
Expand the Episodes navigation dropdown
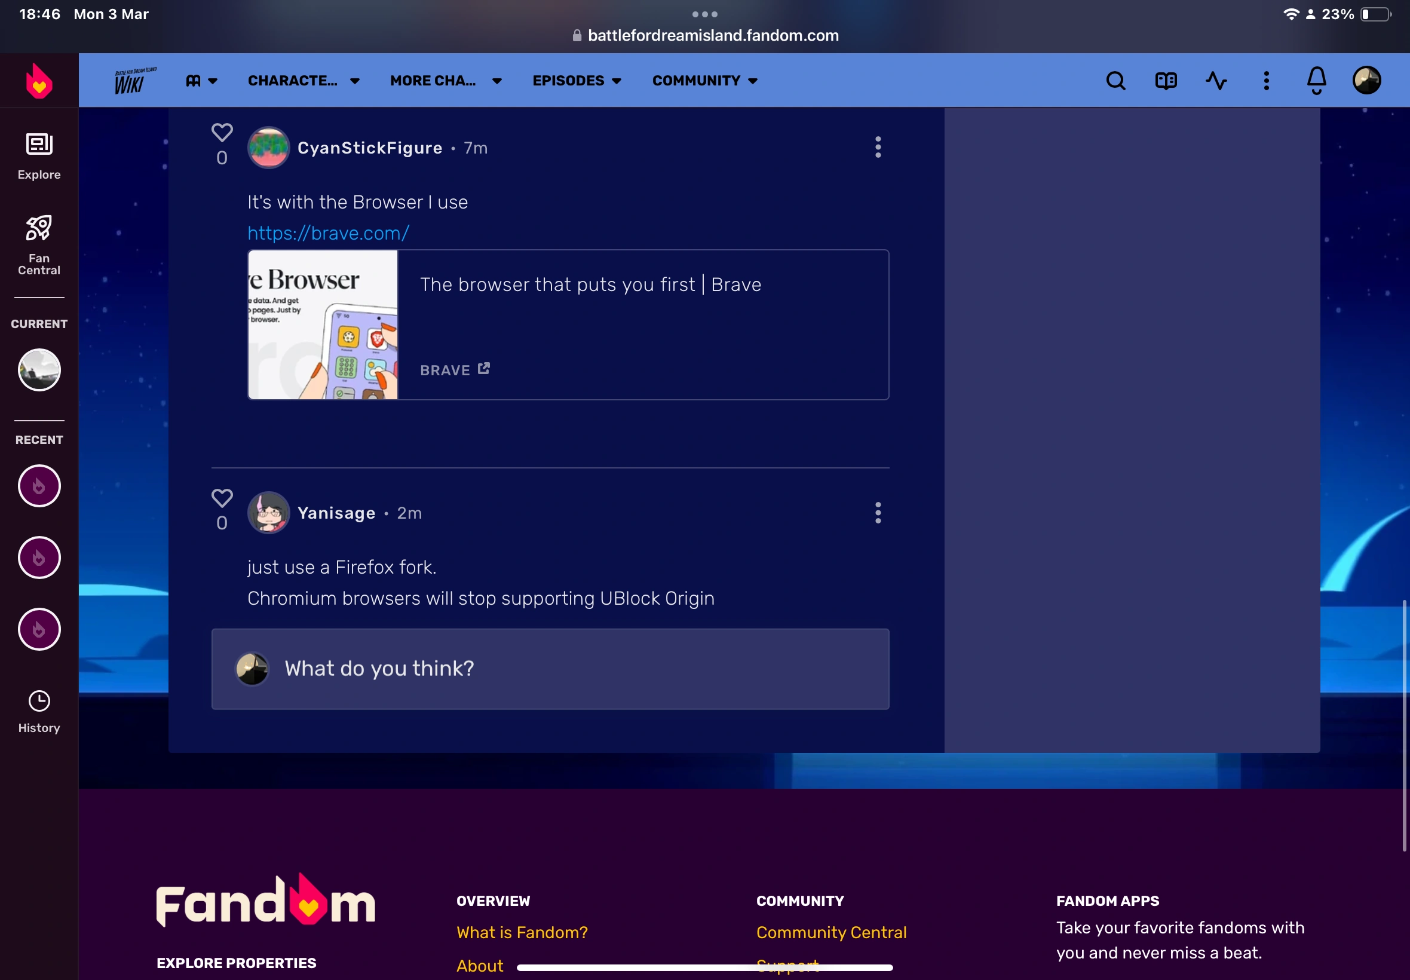point(577,81)
